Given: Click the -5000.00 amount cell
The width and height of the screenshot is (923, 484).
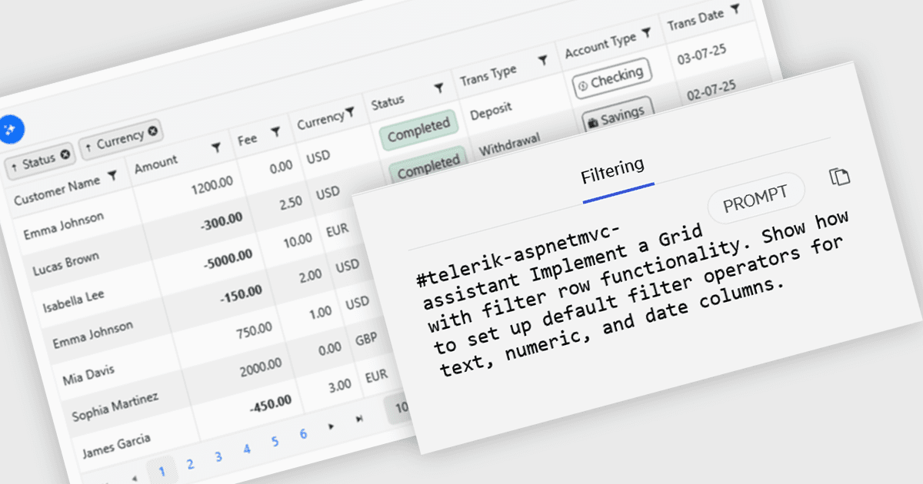Looking at the screenshot, I should pos(228,259).
